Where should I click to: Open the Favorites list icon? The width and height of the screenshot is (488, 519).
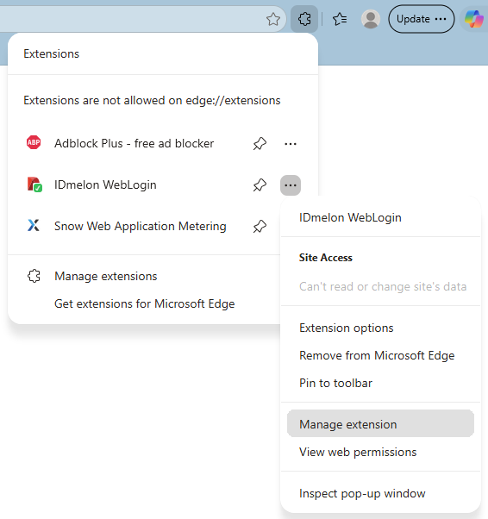pyautogui.click(x=340, y=19)
